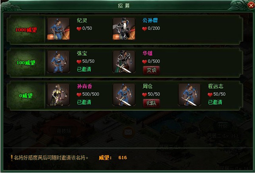Click the heart icon beside 公孙瓒's 0/200
This screenshot has width=255, height=173.
(x=144, y=29)
